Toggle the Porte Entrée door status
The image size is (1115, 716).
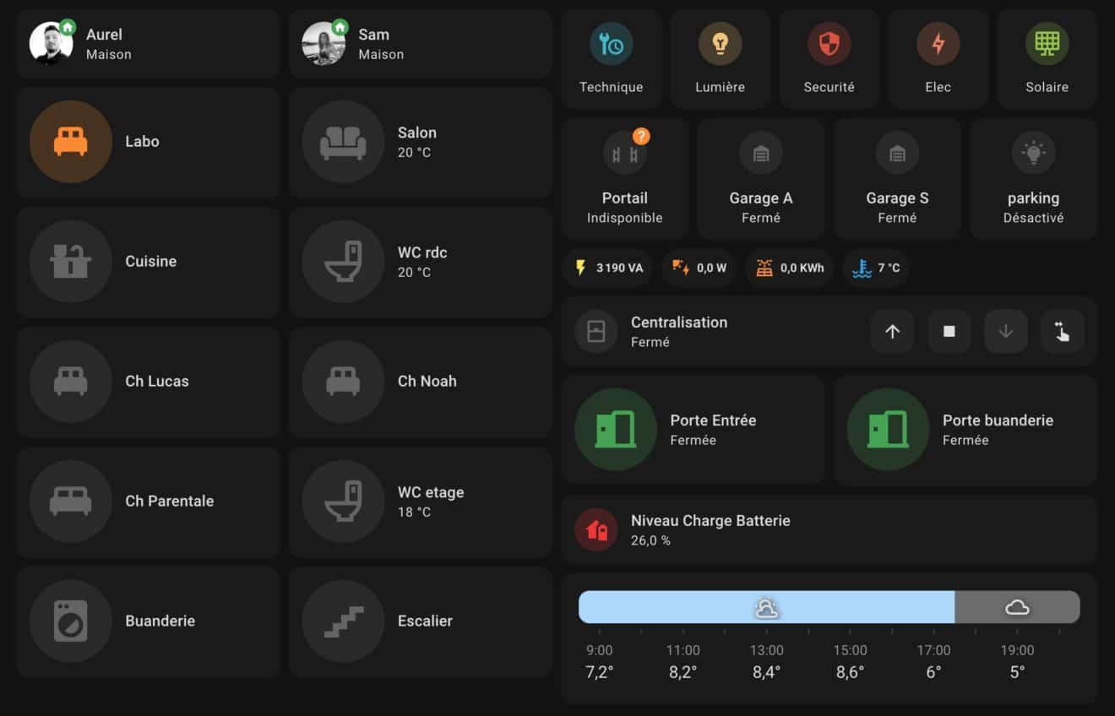coord(693,429)
